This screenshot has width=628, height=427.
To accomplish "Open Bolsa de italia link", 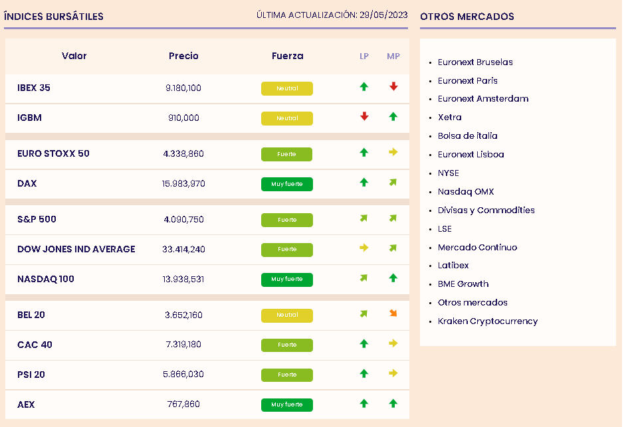I will (467, 135).
